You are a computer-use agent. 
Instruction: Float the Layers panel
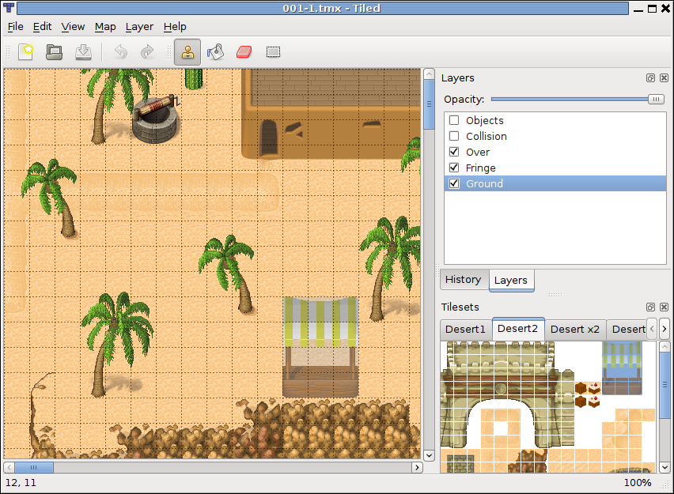tap(650, 78)
